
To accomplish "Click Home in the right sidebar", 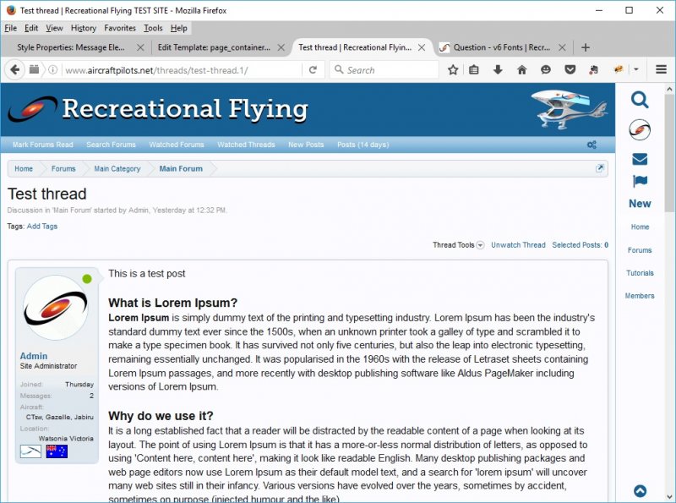I will (640, 227).
